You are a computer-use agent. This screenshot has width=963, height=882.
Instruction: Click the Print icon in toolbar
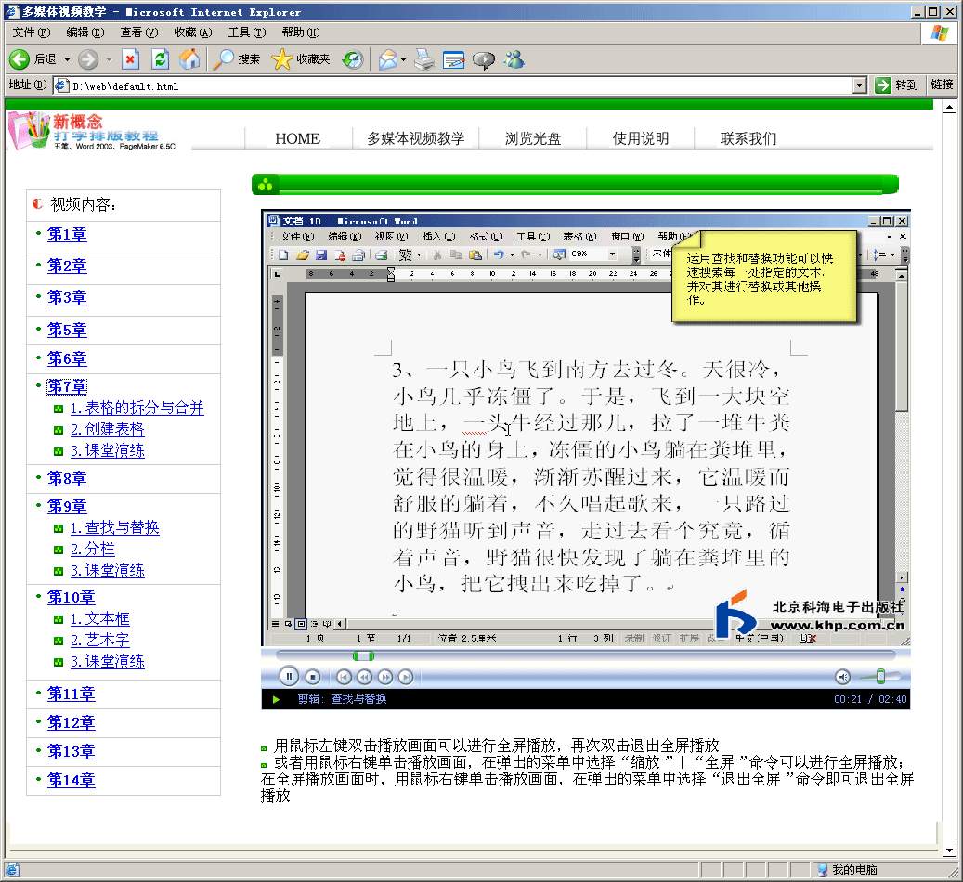pyautogui.click(x=423, y=60)
